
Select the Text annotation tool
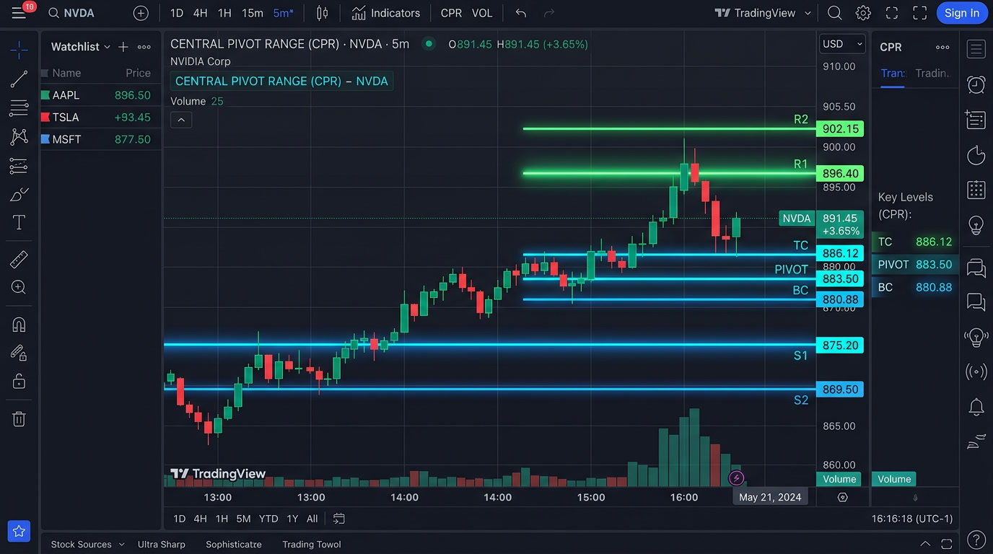pyautogui.click(x=19, y=223)
